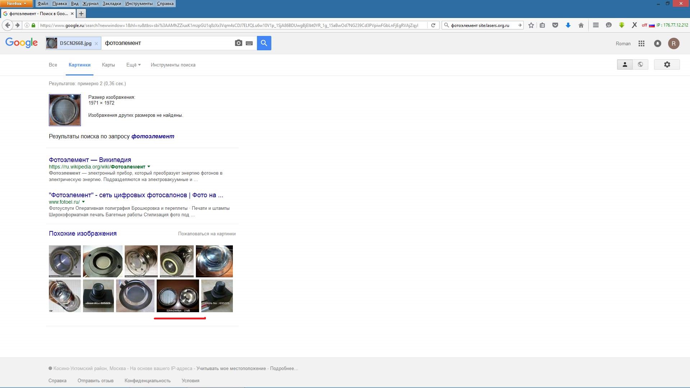The width and height of the screenshot is (690, 388).
Task: Submit the search with the blue magnifier button
Action: 264,43
